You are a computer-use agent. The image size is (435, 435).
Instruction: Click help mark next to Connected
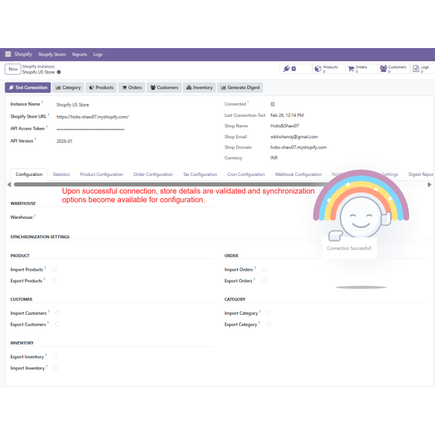click(248, 103)
